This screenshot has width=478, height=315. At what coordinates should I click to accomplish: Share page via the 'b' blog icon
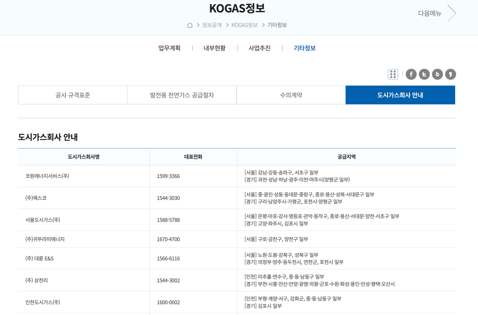[x=437, y=74]
